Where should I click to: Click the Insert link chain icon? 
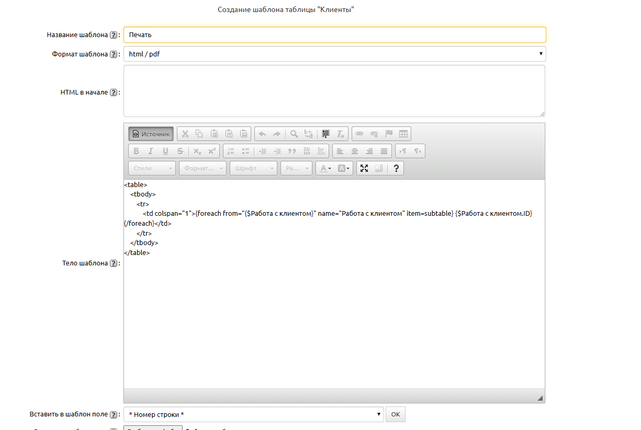(x=359, y=134)
